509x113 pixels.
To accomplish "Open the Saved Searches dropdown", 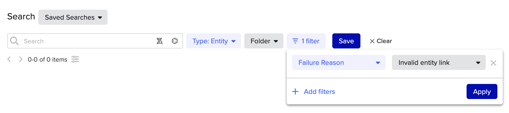I will pos(73,17).
